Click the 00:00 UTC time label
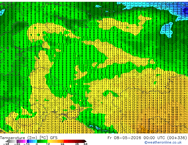The height and width of the screenshot is (145, 188). [x=154, y=138]
